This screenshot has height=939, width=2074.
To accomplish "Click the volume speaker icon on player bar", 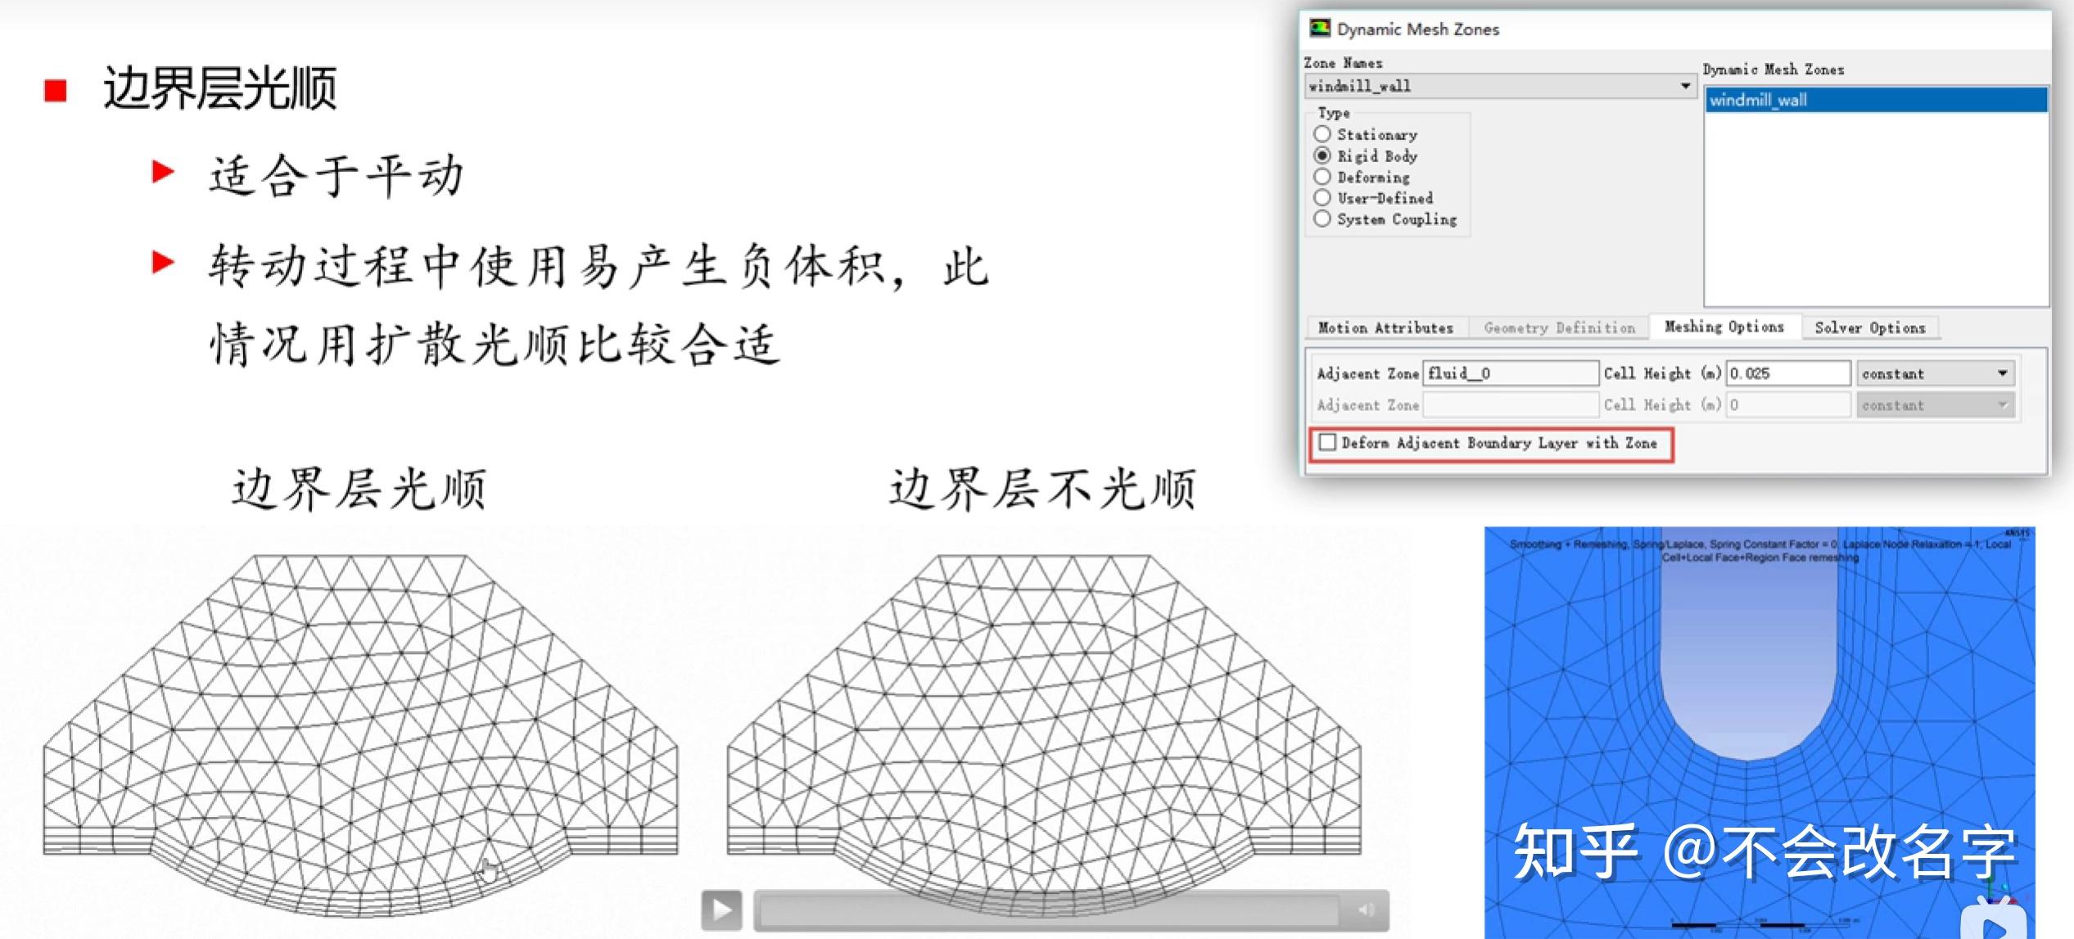I will (x=1366, y=910).
